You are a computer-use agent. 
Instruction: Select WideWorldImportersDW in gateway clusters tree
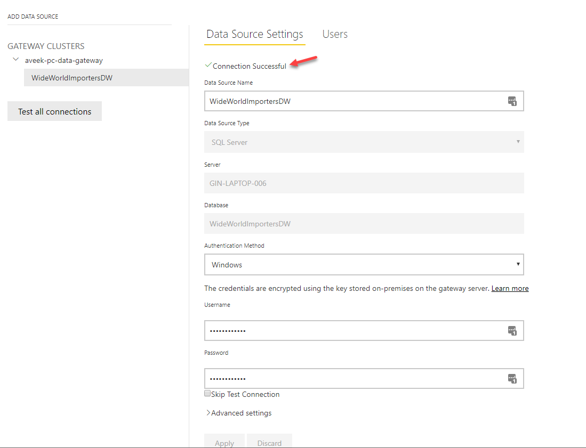72,78
